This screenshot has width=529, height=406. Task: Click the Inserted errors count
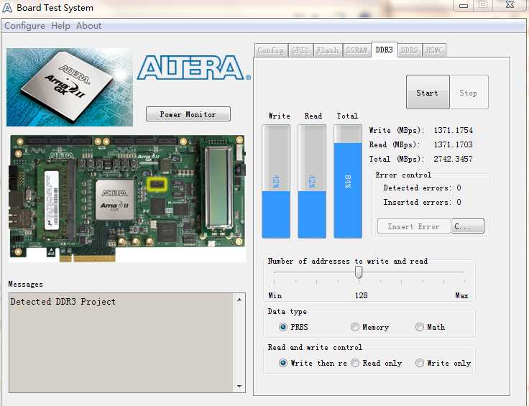click(459, 202)
